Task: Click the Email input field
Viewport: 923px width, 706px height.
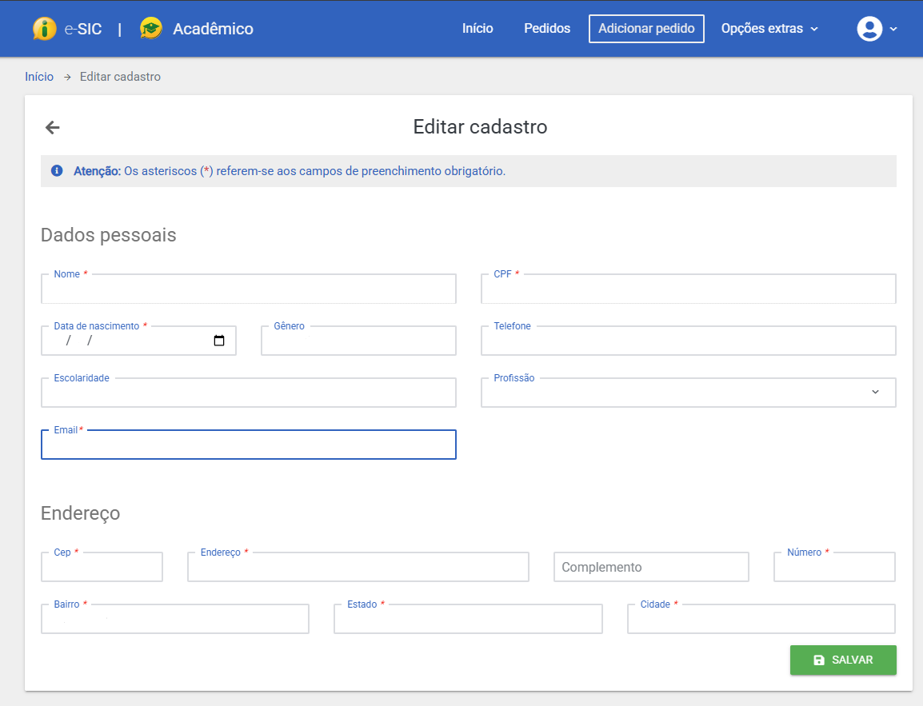Action: tap(248, 445)
